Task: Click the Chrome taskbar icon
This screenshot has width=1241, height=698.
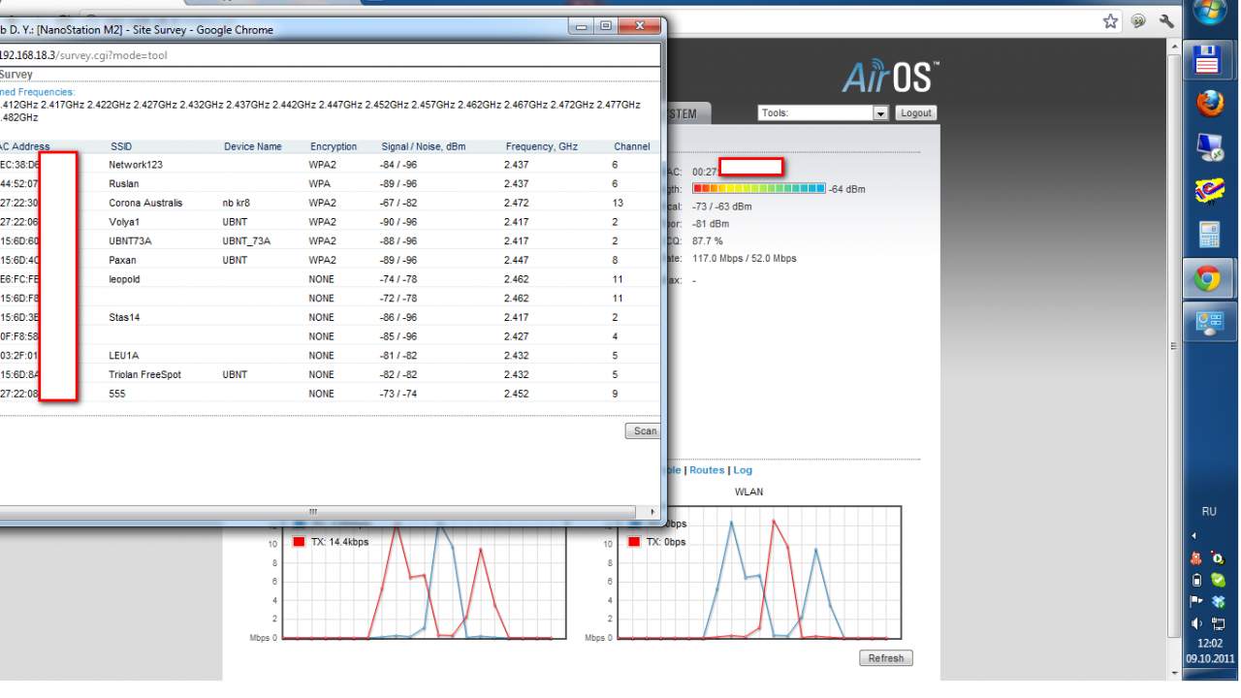Action: (x=1208, y=279)
